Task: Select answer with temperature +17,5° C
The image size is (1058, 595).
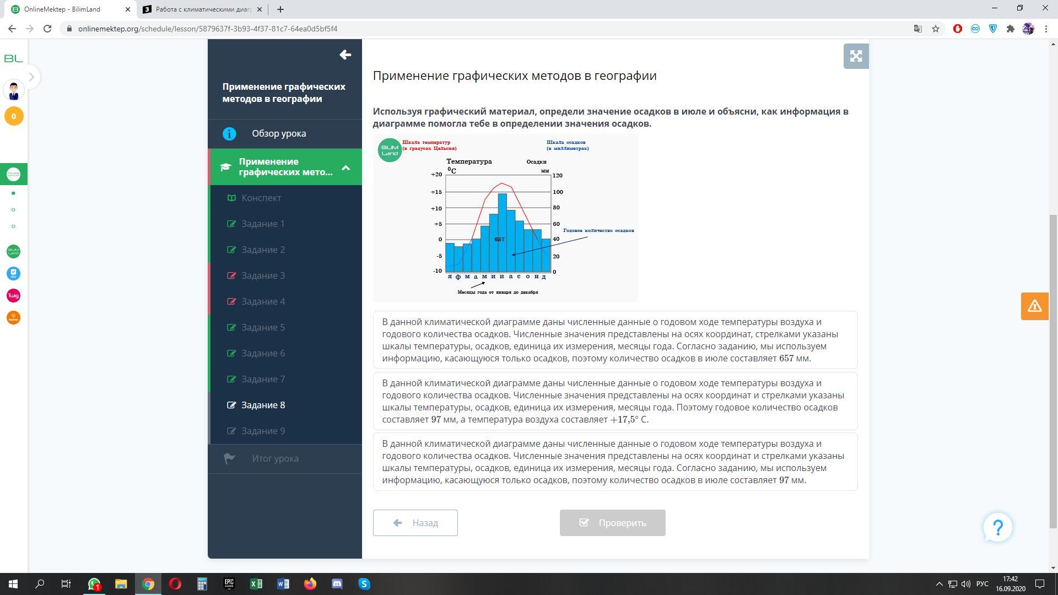Action: tap(615, 401)
